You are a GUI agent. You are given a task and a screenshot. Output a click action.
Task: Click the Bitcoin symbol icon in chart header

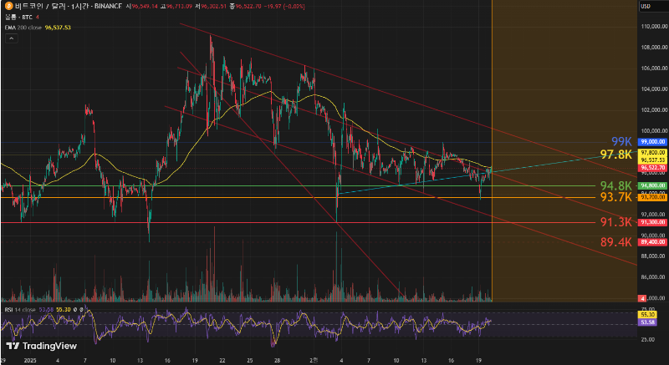pyautogui.click(x=8, y=6)
